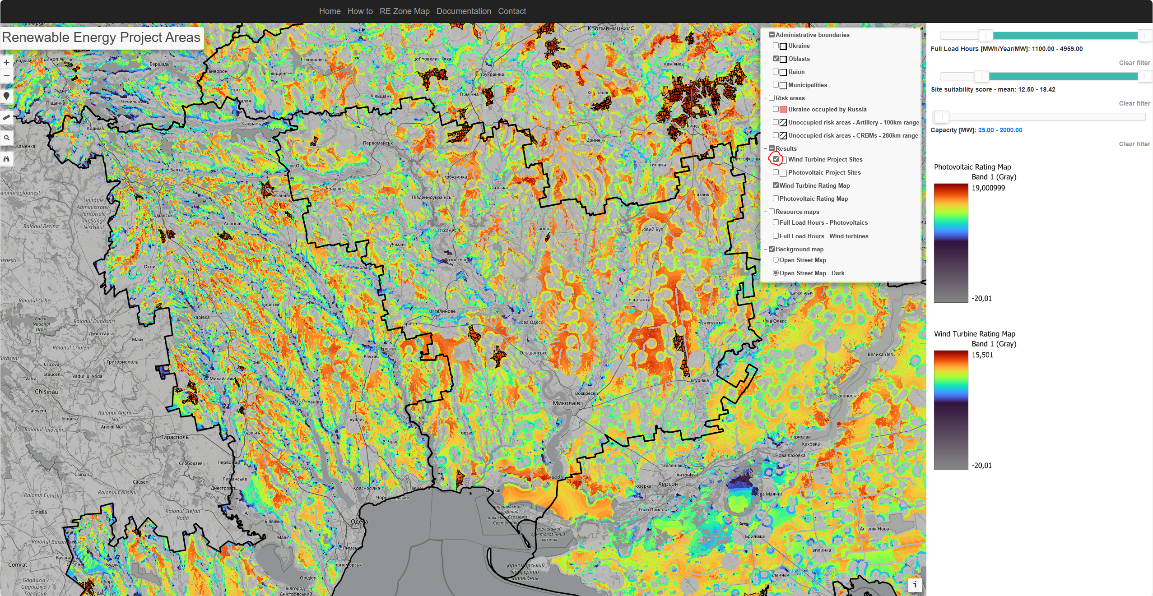Click the map zoom out minus button

pos(6,75)
